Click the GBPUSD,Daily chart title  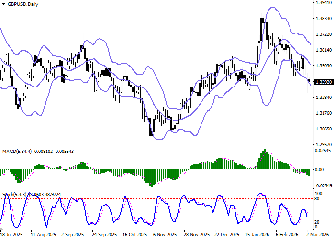[23, 4]
